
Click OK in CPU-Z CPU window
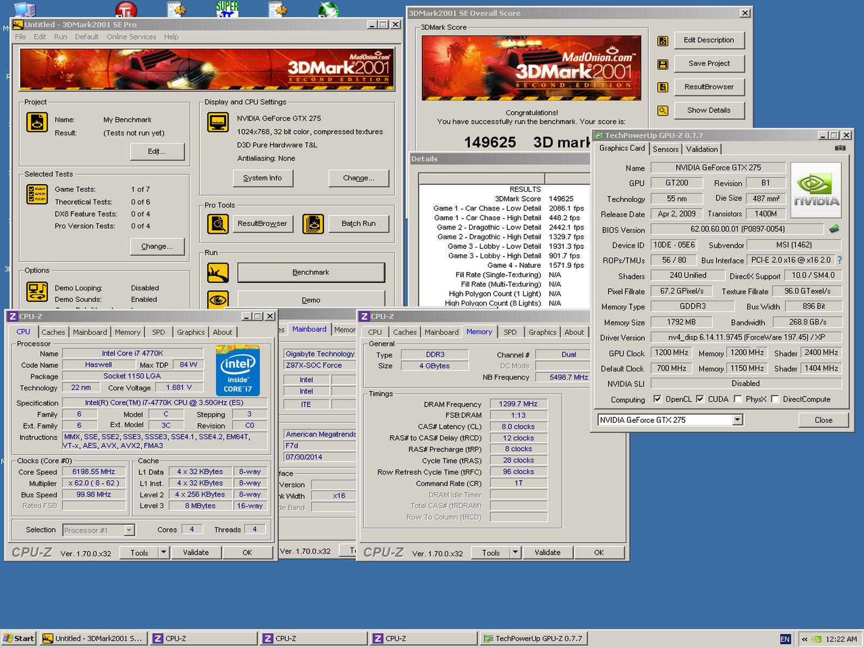coord(247,552)
